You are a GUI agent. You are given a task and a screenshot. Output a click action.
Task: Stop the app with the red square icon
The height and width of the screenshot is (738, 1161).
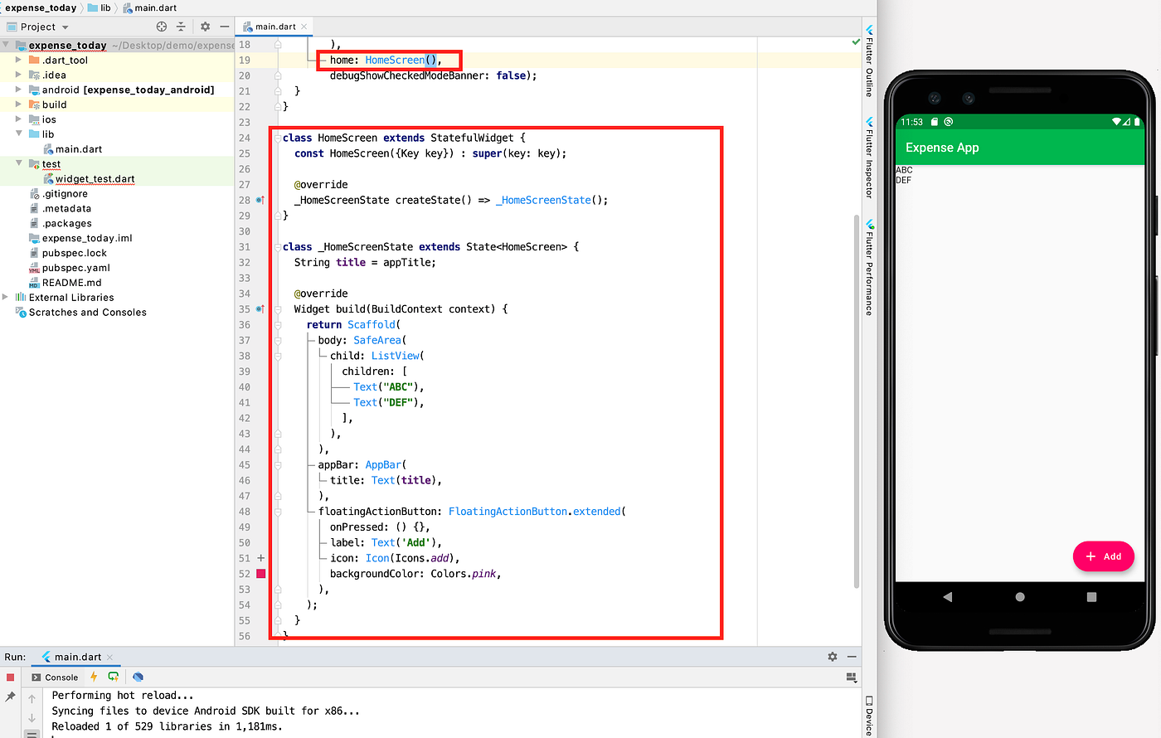(10, 677)
